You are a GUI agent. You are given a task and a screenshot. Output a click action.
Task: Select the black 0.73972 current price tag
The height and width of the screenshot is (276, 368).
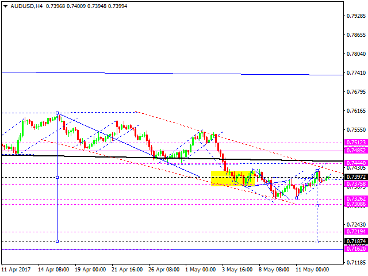[356, 177]
